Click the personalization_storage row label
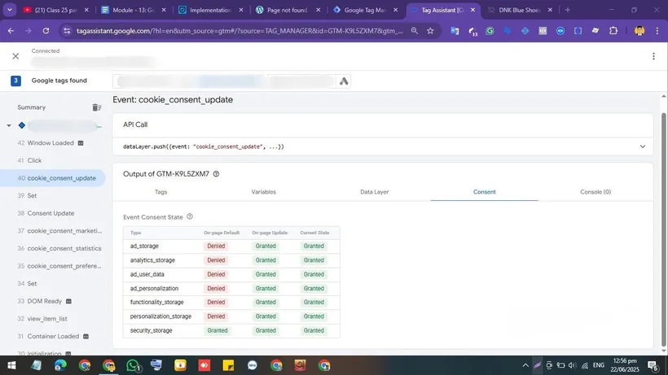668x375 pixels. click(160, 316)
